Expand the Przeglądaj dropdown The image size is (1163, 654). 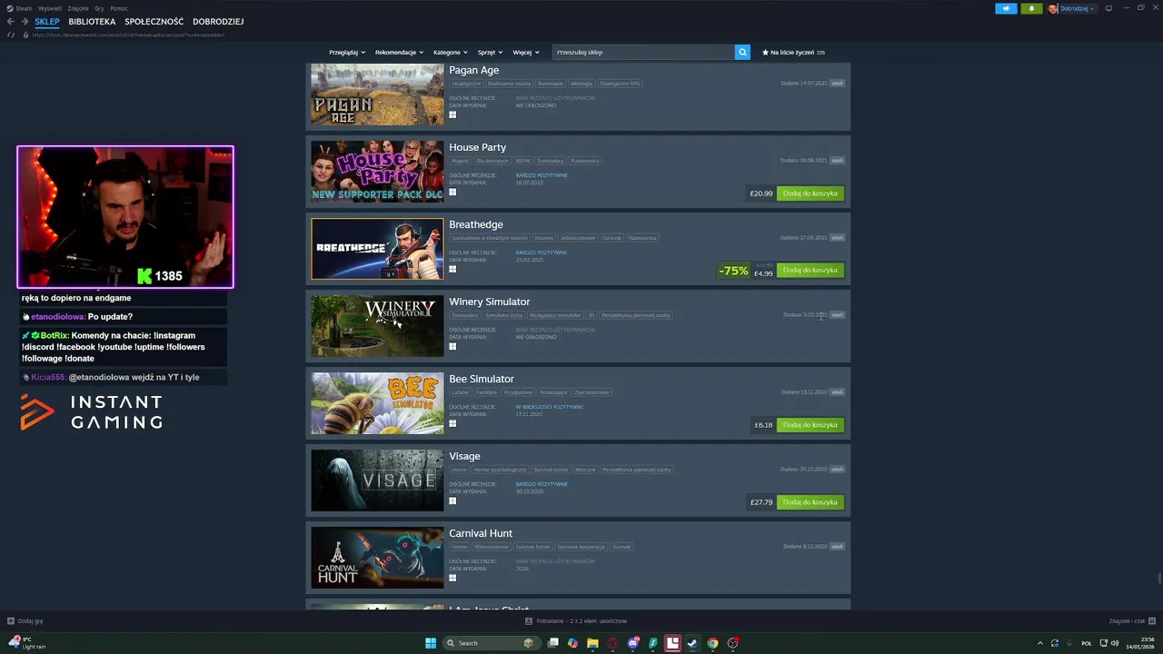pos(347,53)
